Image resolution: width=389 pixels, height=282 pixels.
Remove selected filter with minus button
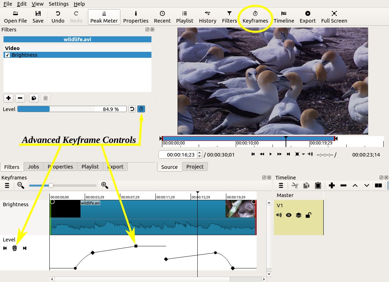click(x=20, y=98)
